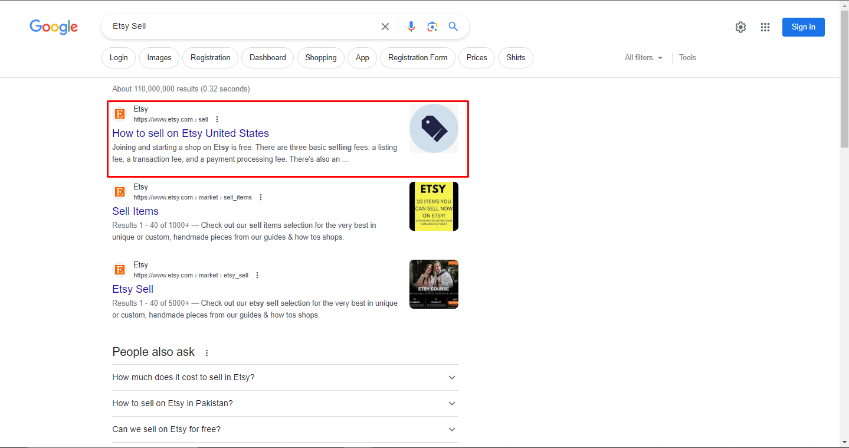Click the 'Results 1 - 40 of 1000+' snippet
Viewport: 849px width, 448px height.
(244, 231)
